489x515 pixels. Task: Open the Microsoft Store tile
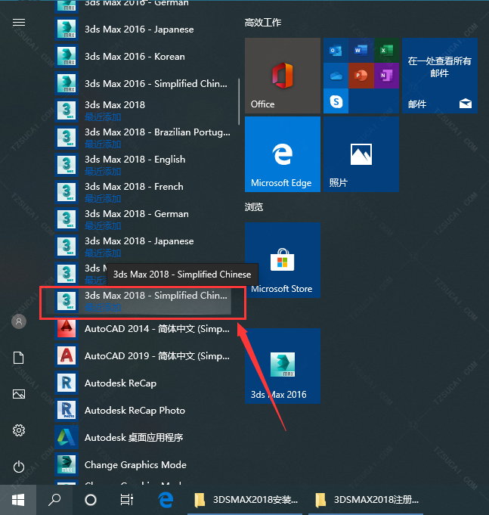click(283, 260)
